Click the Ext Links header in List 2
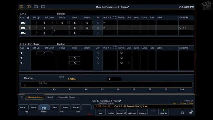 pyautogui.click(x=184, y=48)
